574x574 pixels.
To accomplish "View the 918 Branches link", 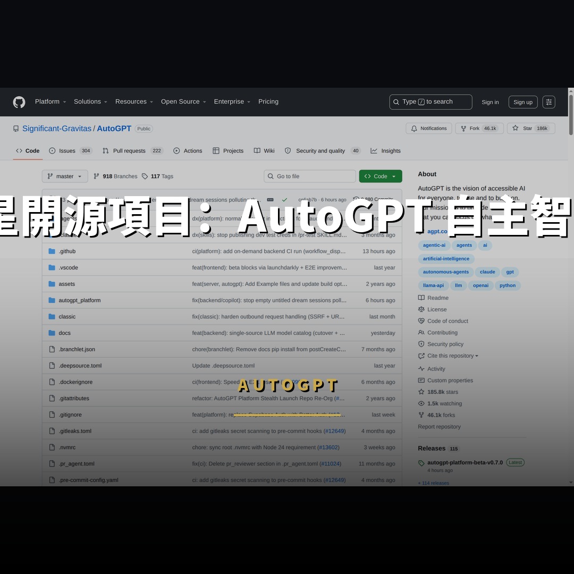I will pyautogui.click(x=115, y=176).
